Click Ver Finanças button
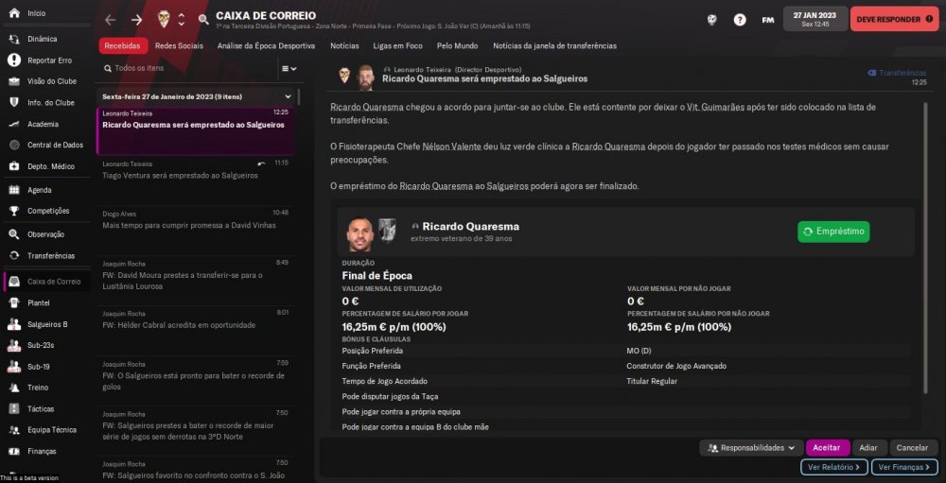946x483 pixels. (904, 467)
